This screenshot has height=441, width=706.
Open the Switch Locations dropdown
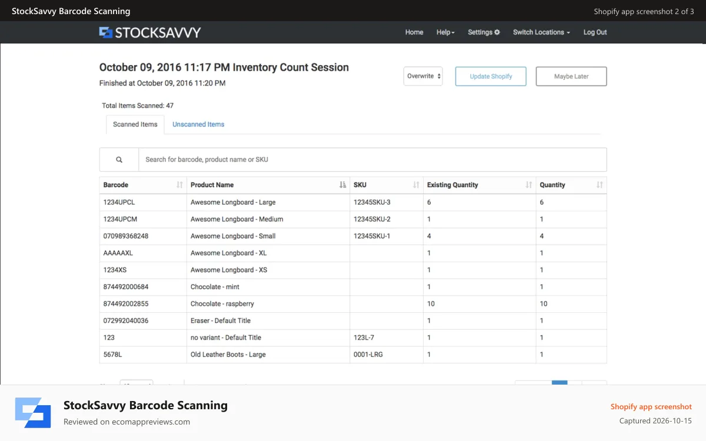[x=541, y=32]
